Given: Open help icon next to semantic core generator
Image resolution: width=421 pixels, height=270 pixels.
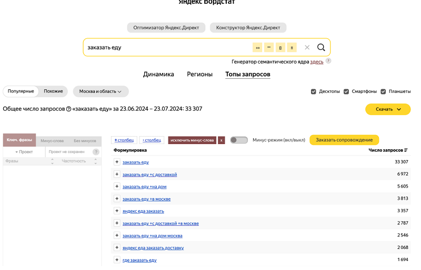Looking at the screenshot, I should 328,61.
